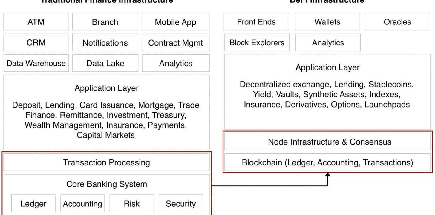Click the Data Warehouse box
Image resolution: width=435 pixels, height=215 pixels.
pyautogui.click(x=36, y=63)
